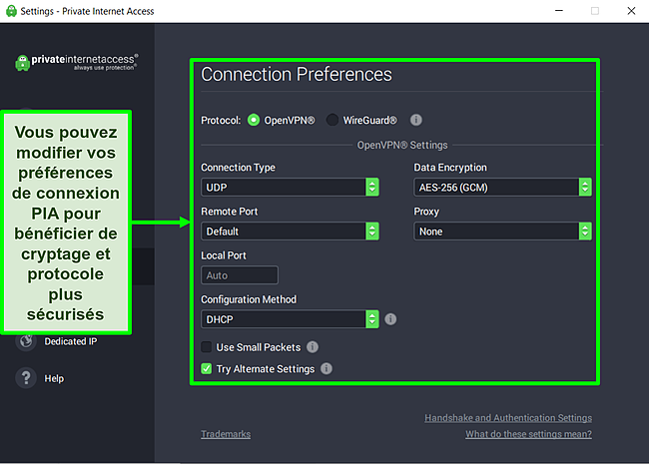
Task: Open the Connection Type UDP dropdown
Action: coord(290,188)
